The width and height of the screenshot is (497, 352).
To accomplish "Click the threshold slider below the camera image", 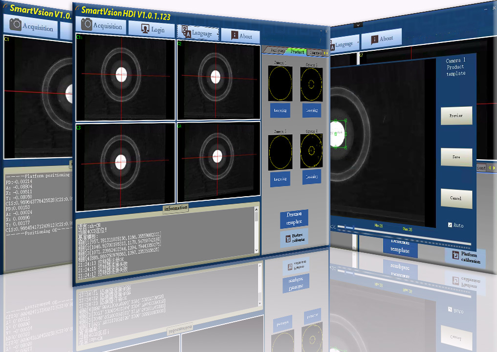I will click(x=348, y=227).
